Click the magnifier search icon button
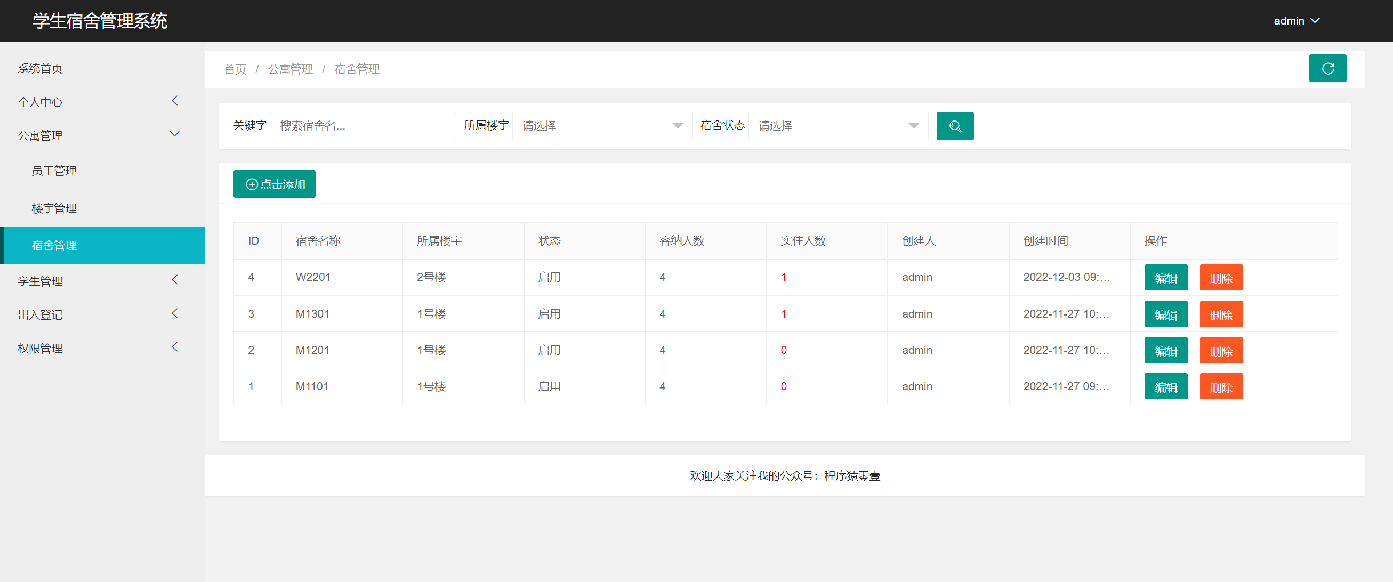 954,126
